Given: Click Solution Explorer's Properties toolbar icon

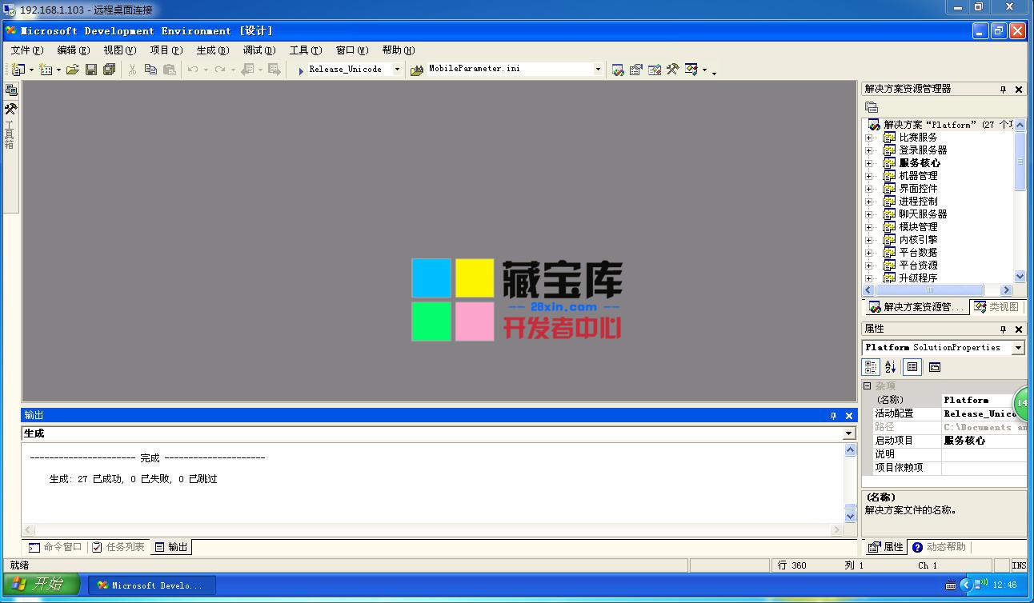Looking at the screenshot, I should pyautogui.click(x=872, y=107).
